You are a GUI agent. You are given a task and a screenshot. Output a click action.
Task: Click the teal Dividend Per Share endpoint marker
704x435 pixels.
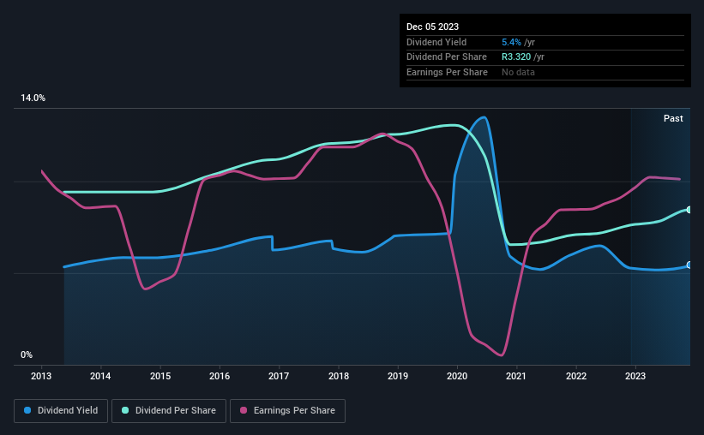coord(689,210)
